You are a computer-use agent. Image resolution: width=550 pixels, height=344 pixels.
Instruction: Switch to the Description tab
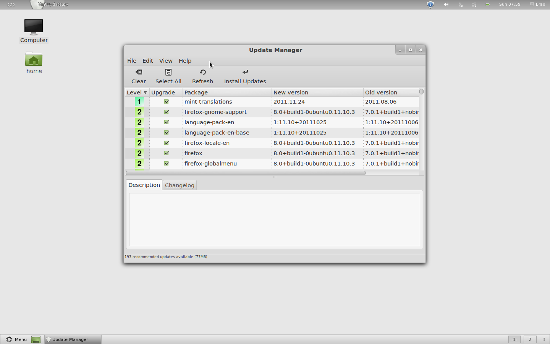pyautogui.click(x=144, y=185)
